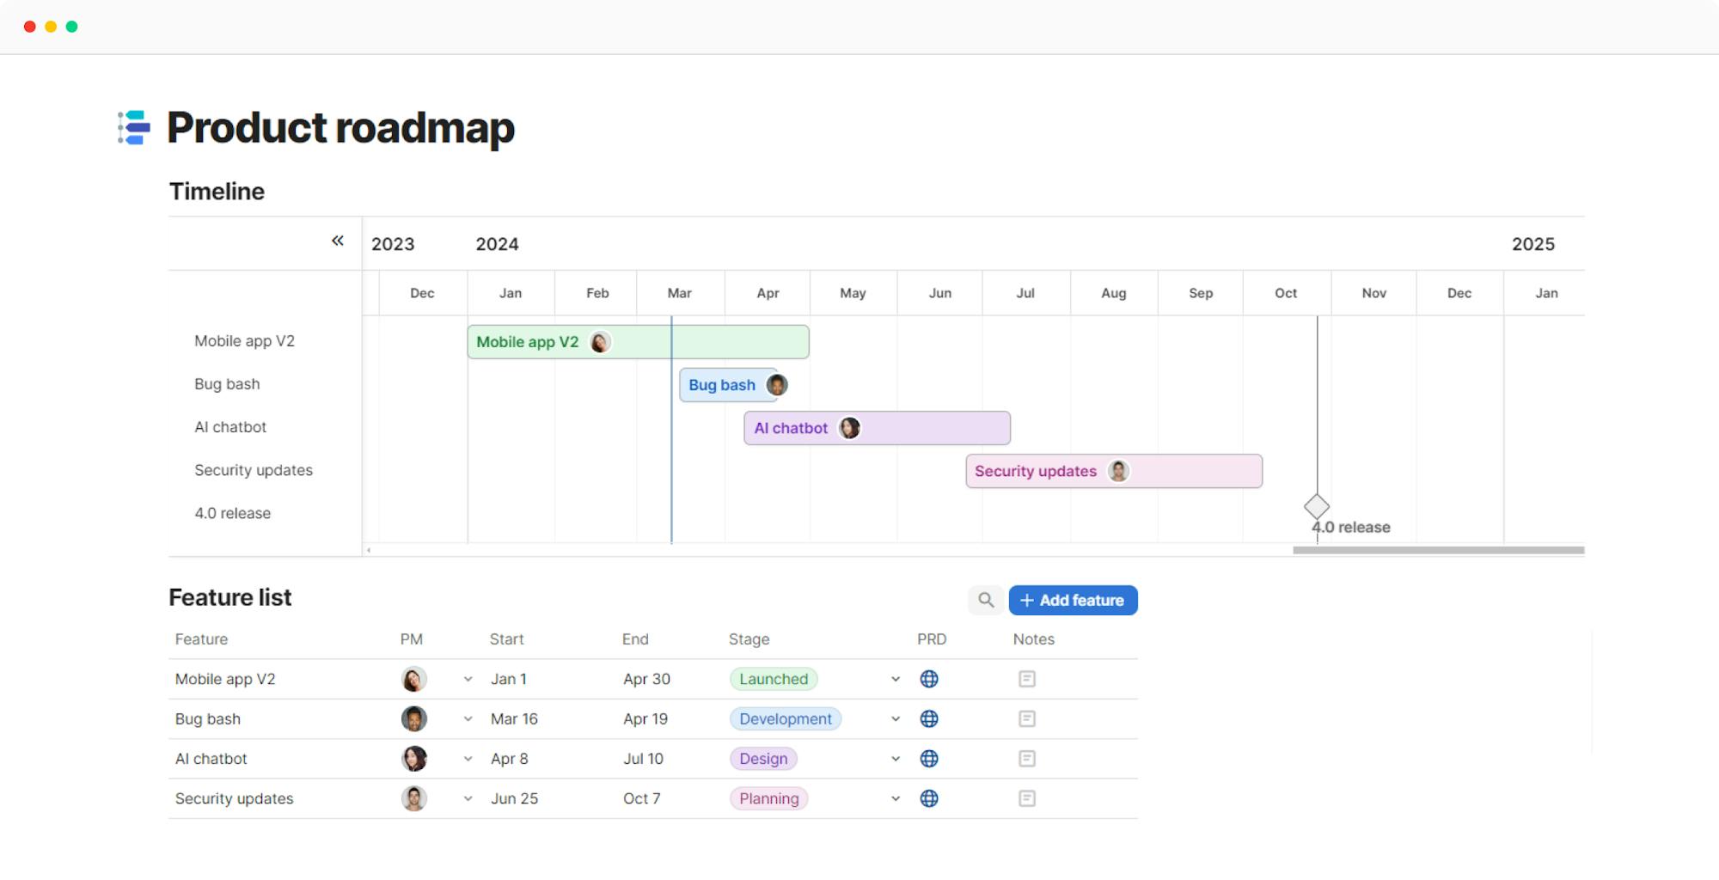Expand PM dropdown for AI chatbot
The image size is (1719, 880).
pos(468,759)
